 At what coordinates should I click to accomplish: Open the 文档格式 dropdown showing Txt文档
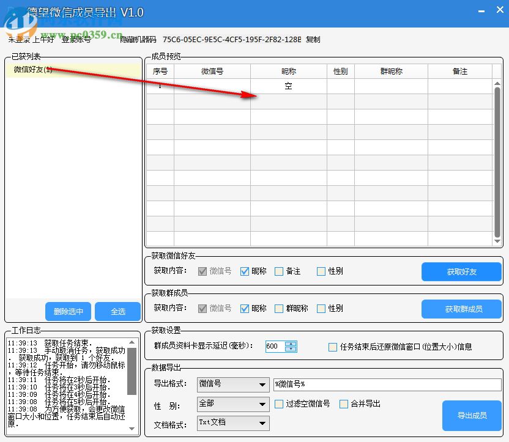233,423
